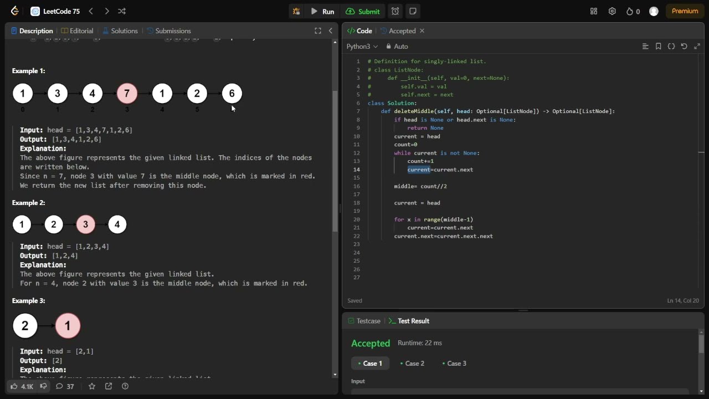Screen dimensions: 709x399
Task: Submit the solution
Action: [x=363, y=11]
